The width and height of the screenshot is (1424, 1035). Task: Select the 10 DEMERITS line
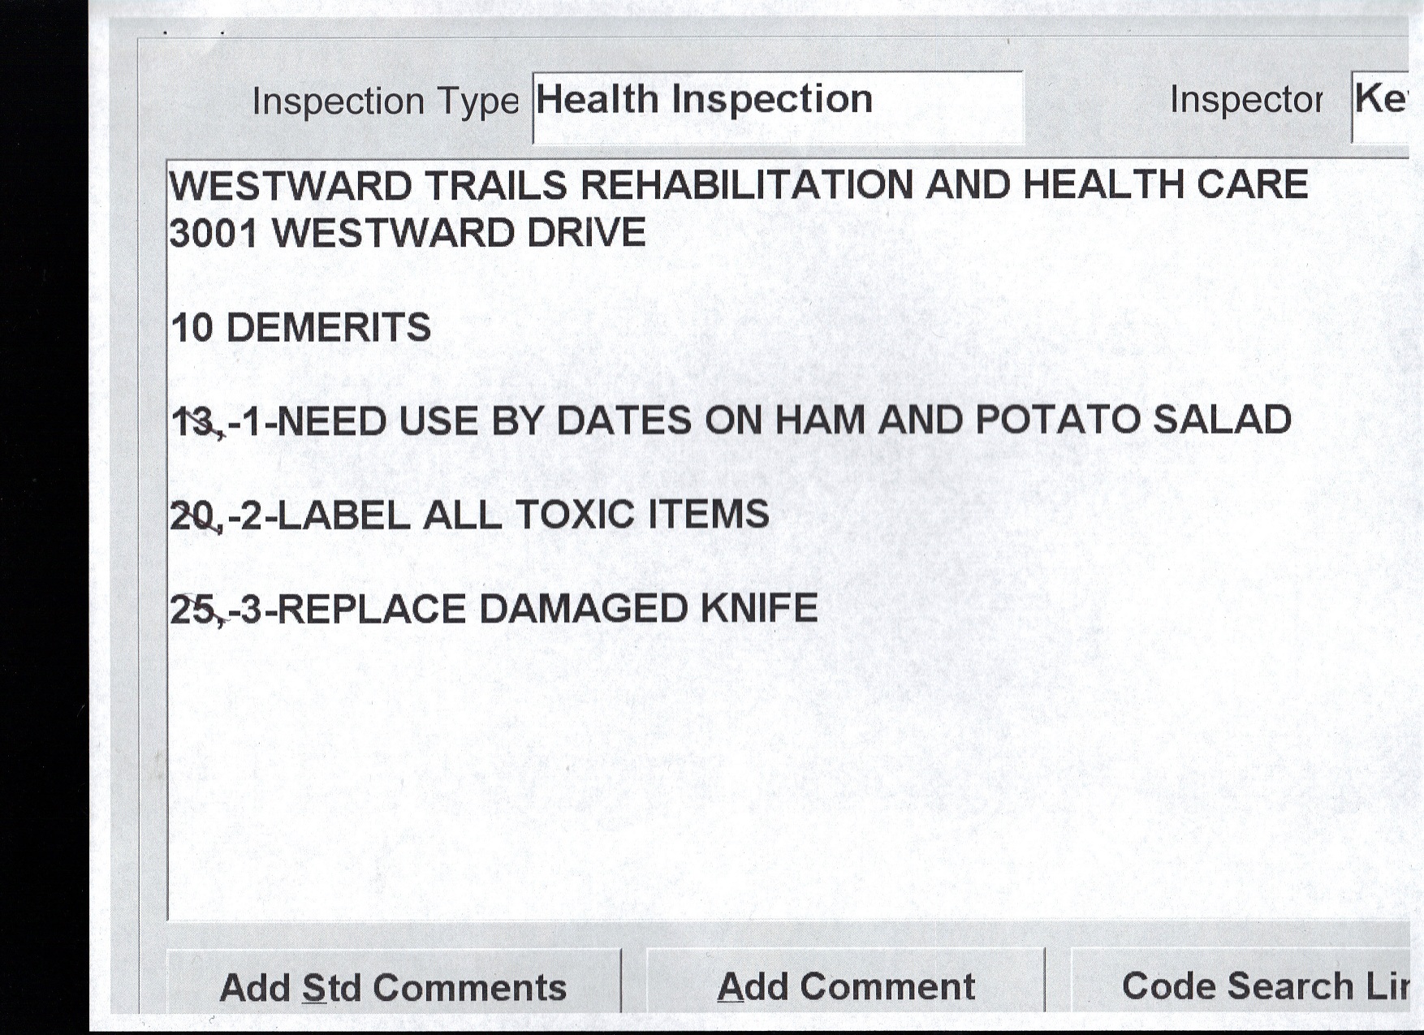coord(301,328)
